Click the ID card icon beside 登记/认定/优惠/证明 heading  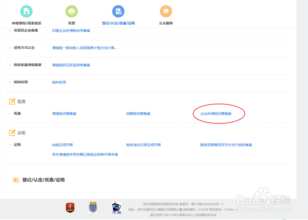[x=16, y=180]
